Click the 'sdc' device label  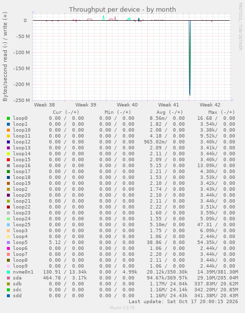17,290
